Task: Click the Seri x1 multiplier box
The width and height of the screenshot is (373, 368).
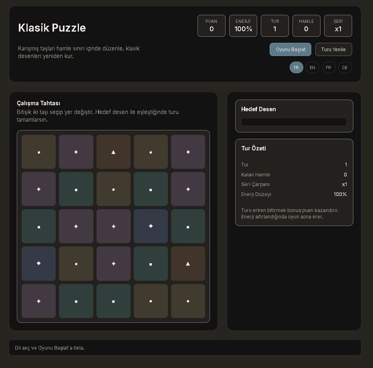Action: 338,26
